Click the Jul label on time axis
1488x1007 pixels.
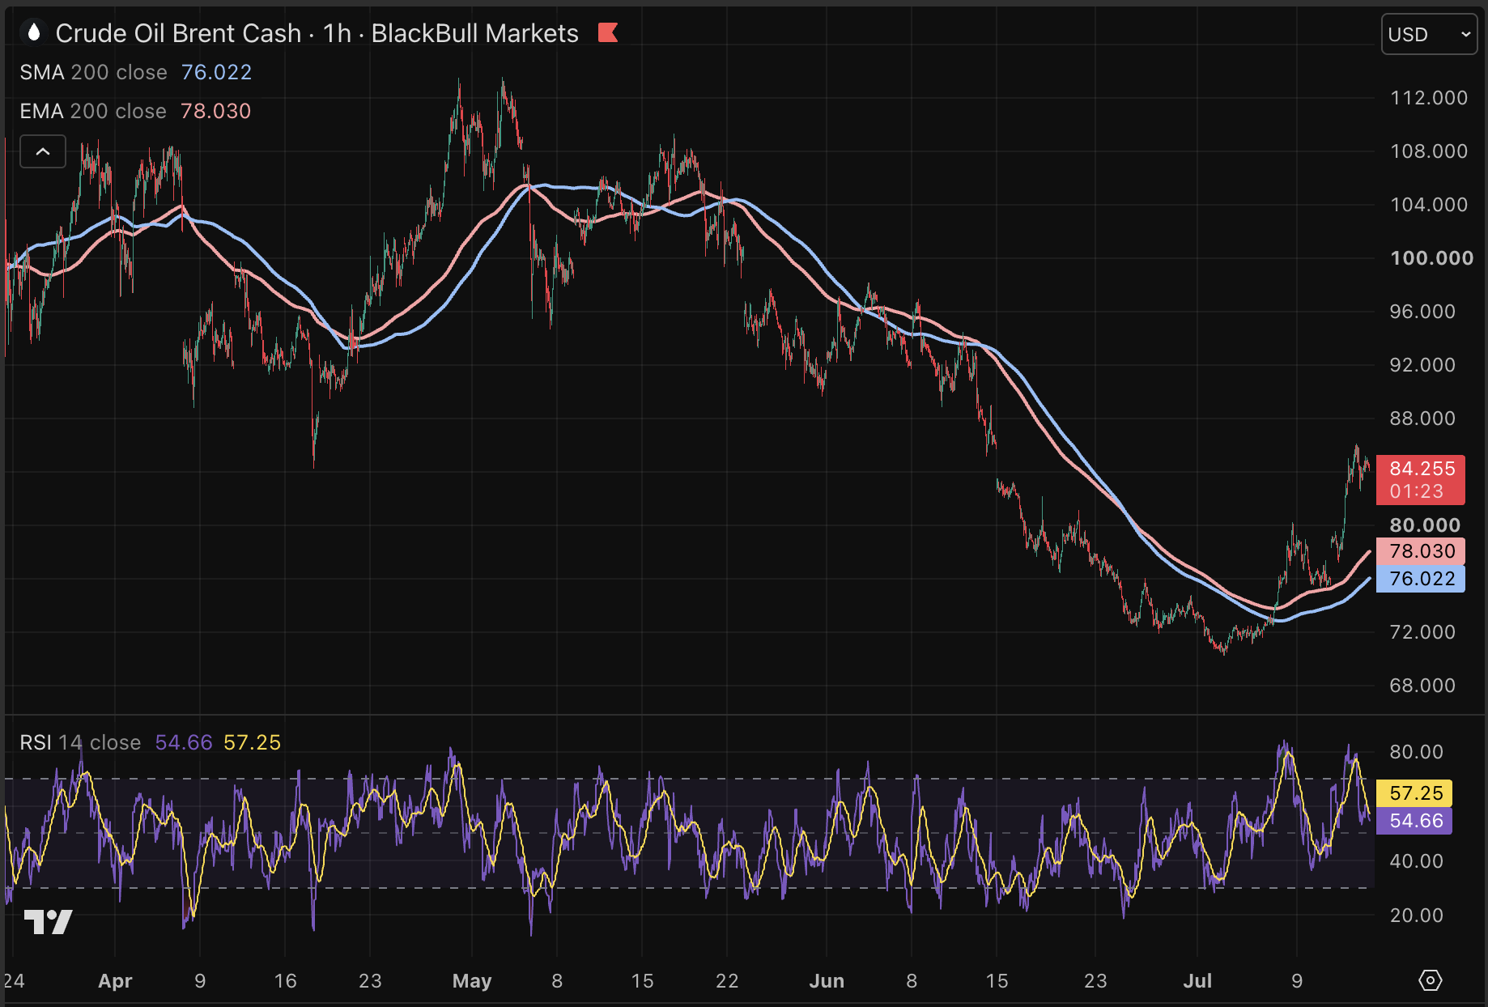[1197, 981]
